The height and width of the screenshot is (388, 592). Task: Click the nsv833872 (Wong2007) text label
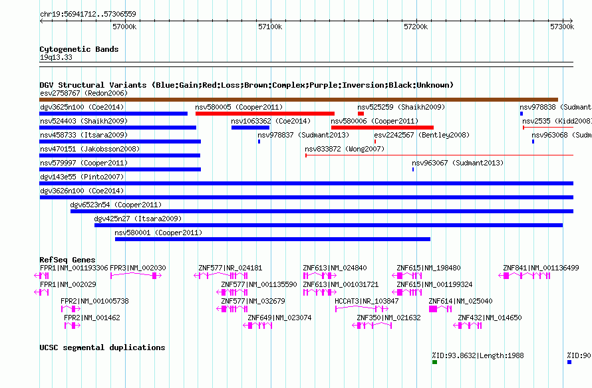point(345,149)
